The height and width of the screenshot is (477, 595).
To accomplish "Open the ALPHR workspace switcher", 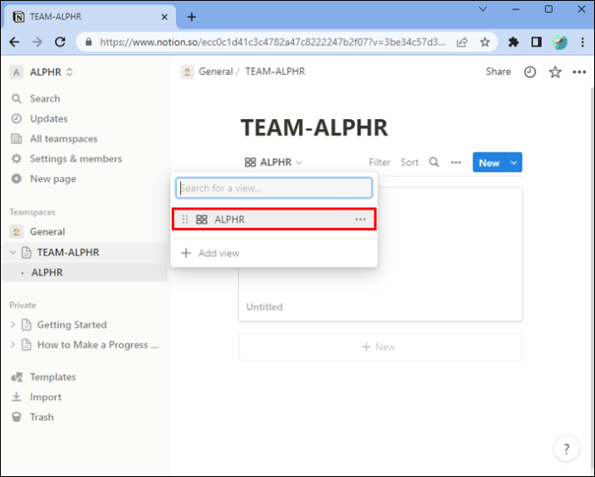I will coord(41,72).
